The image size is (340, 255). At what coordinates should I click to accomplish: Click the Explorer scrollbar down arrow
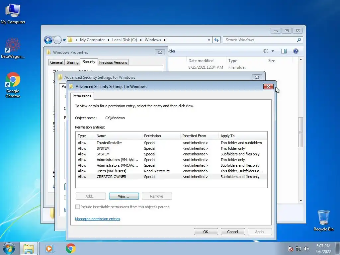[301, 201]
